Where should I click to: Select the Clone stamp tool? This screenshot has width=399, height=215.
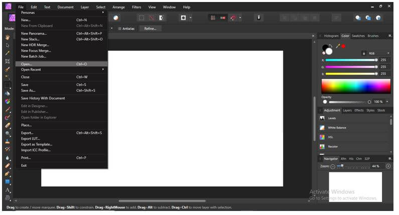8,141
